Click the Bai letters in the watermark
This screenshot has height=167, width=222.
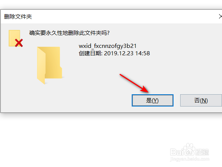point(176,152)
